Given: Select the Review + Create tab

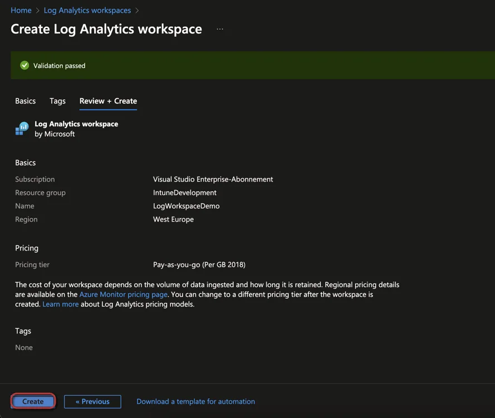Looking at the screenshot, I should click(108, 101).
